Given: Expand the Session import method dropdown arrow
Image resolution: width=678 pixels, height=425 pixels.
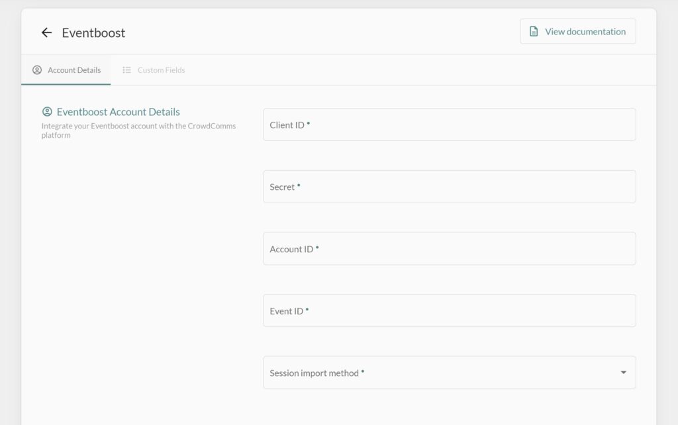Looking at the screenshot, I should pos(623,373).
